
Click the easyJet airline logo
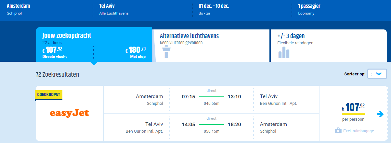[69, 113]
